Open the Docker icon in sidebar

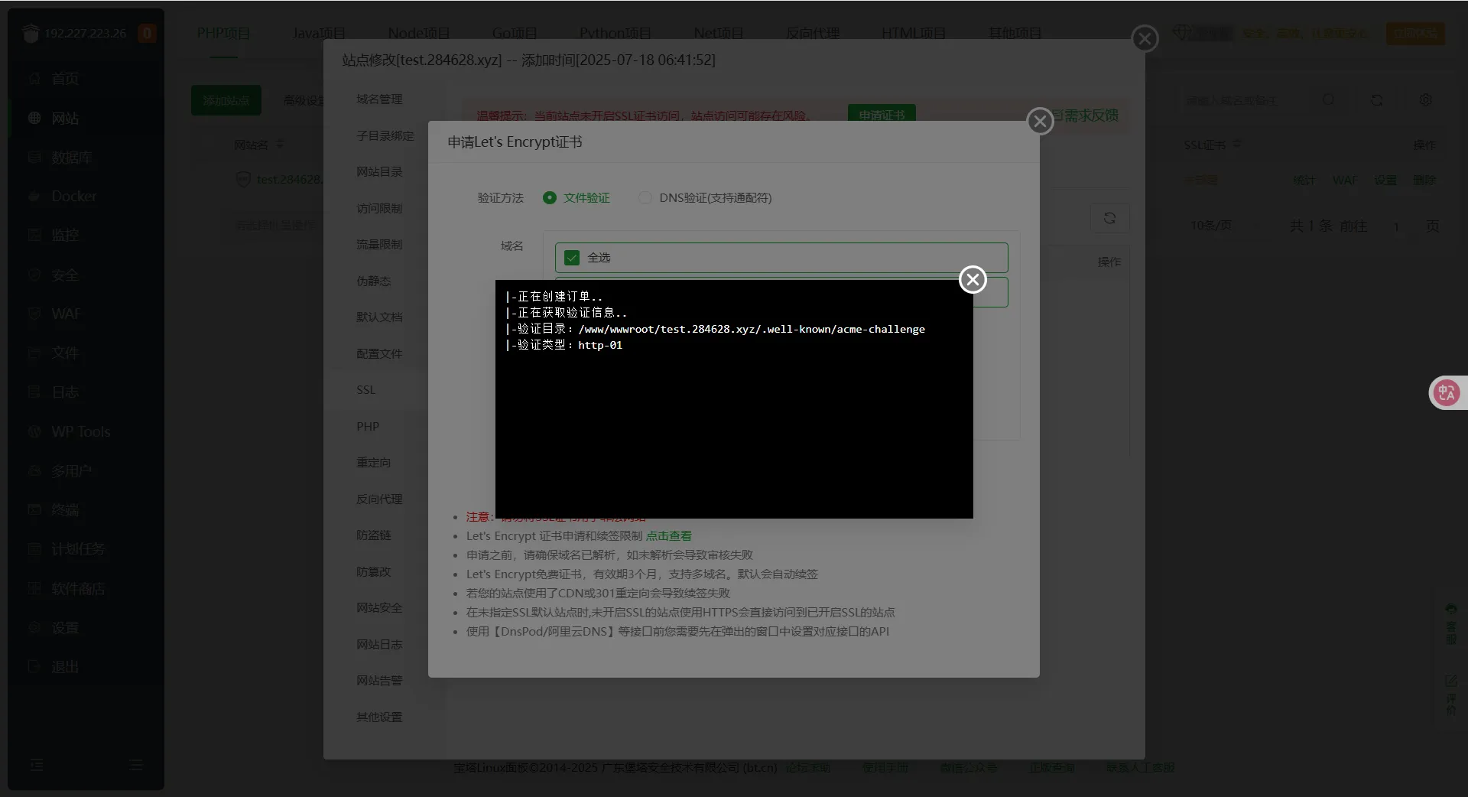34,196
